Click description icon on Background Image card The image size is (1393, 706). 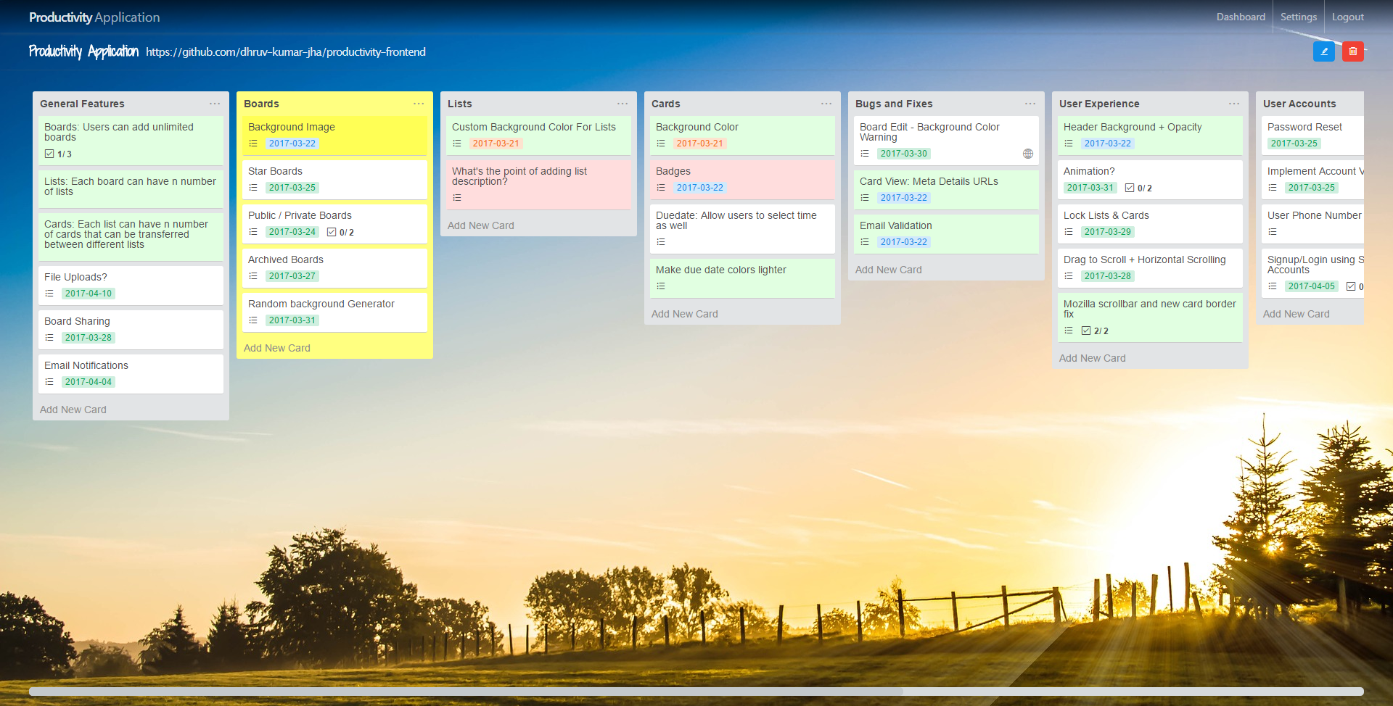(253, 144)
